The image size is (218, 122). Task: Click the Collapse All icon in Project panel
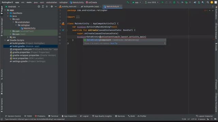pyautogui.click(x=47, y=6)
